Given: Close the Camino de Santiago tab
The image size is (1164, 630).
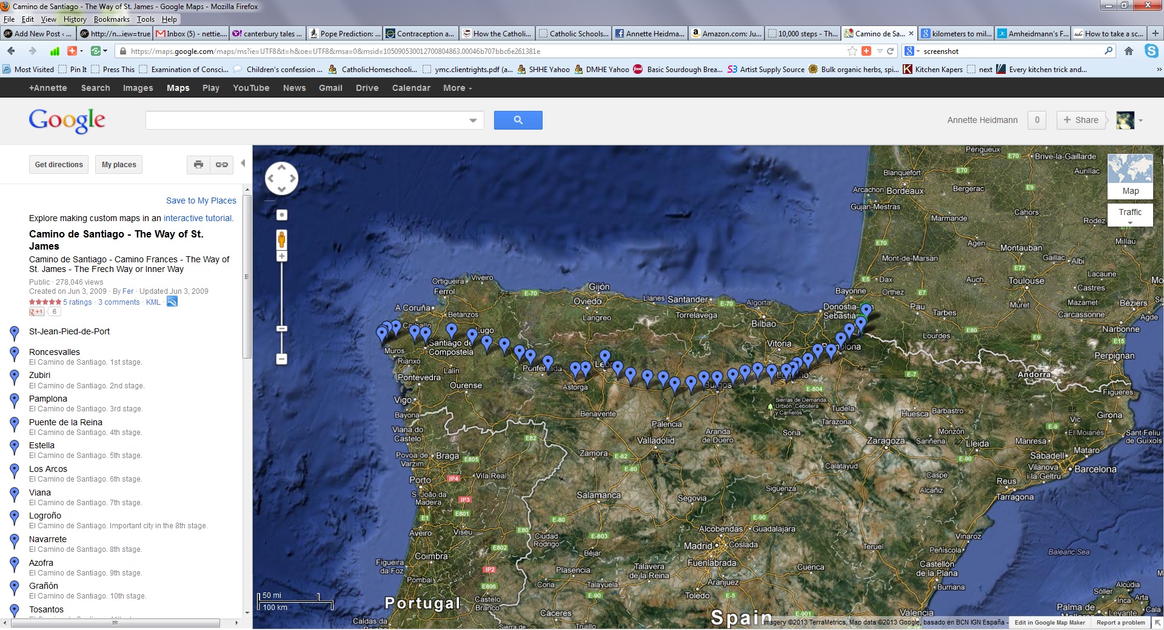Looking at the screenshot, I should pyautogui.click(x=911, y=33).
